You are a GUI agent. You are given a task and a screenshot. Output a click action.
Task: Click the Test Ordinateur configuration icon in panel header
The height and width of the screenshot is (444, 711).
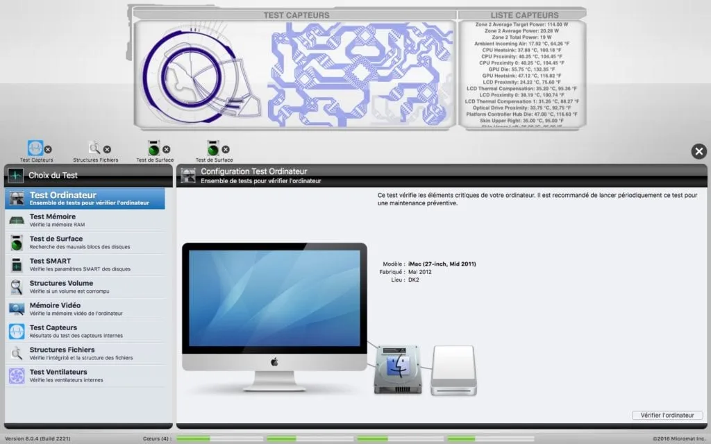187,175
